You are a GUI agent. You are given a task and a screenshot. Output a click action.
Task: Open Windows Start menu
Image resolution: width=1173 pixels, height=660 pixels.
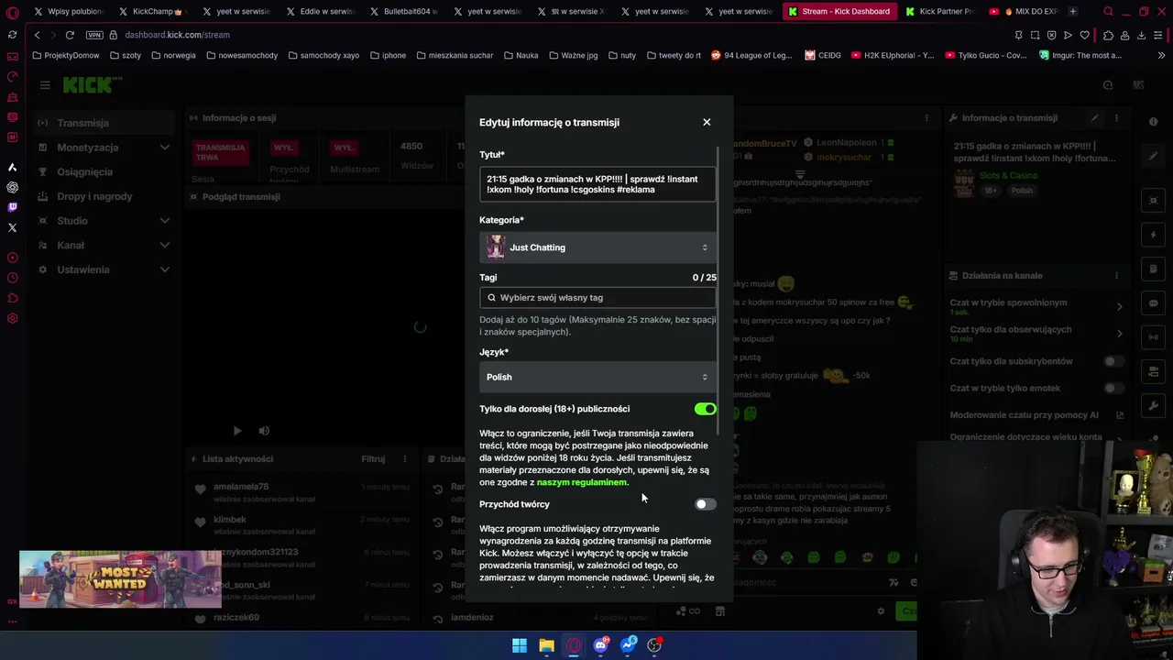pyautogui.click(x=520, y=645)
